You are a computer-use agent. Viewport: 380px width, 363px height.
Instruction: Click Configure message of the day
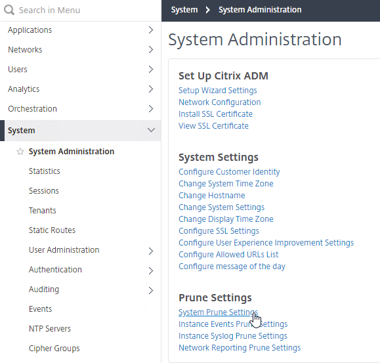[x=232, y=267]
